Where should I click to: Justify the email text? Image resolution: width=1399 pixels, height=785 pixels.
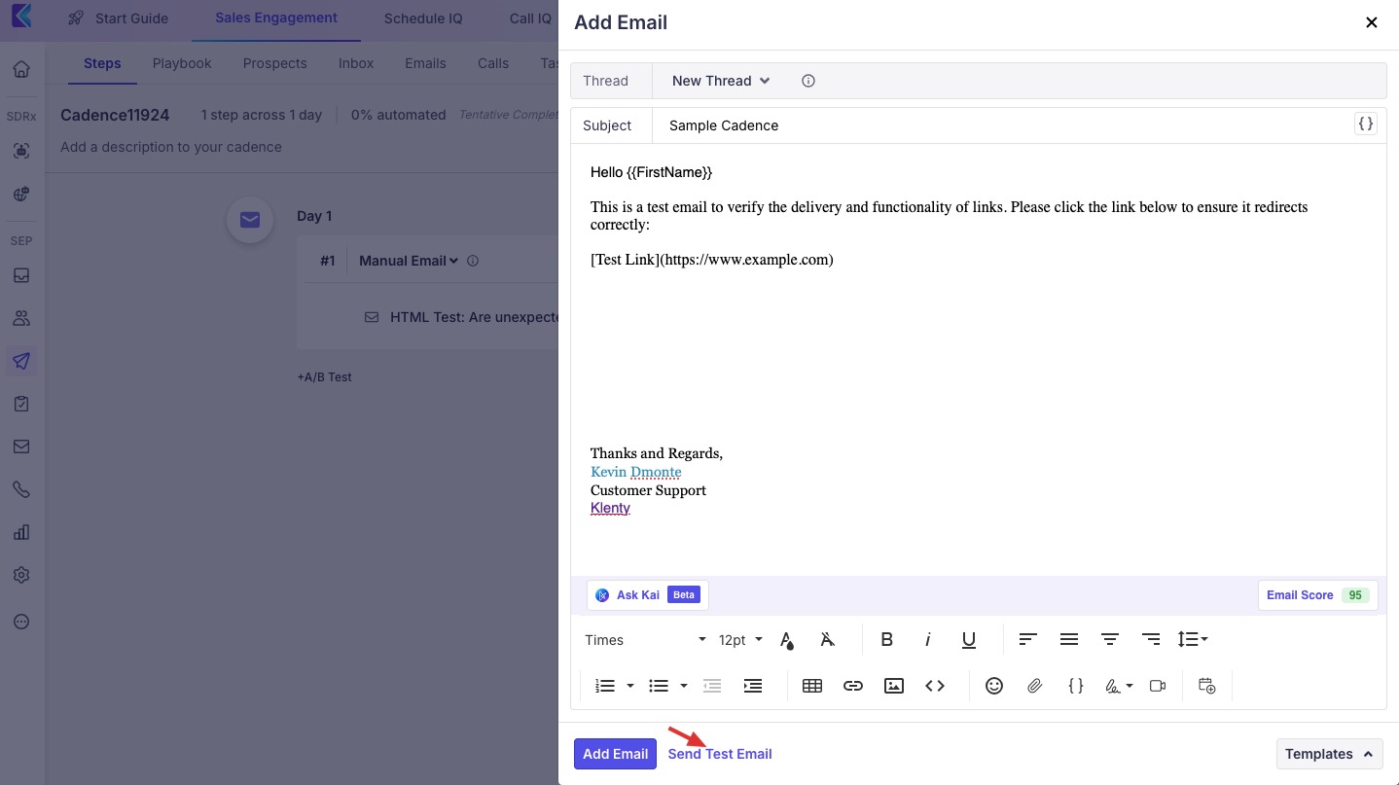click(1069, 640)
